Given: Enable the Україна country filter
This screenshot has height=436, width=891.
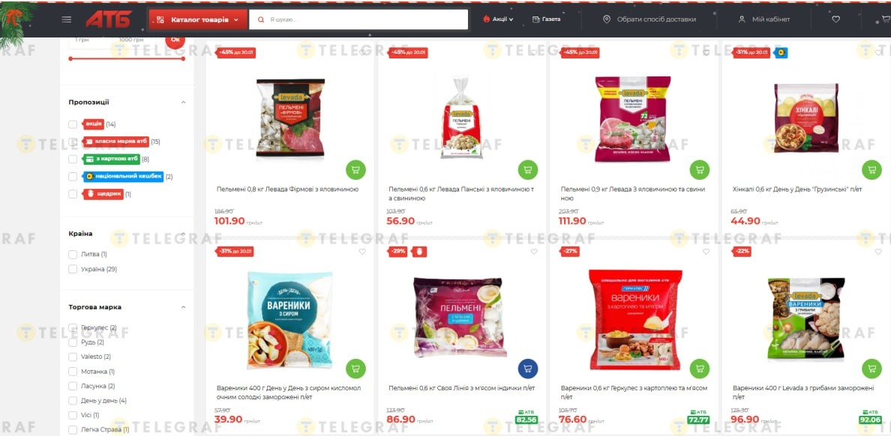Looking at the screenshot, I should [73, 269].
